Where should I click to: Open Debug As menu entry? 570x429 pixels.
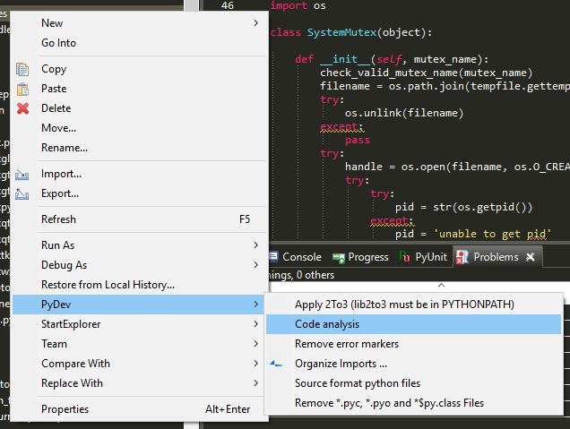pos(140,265)
